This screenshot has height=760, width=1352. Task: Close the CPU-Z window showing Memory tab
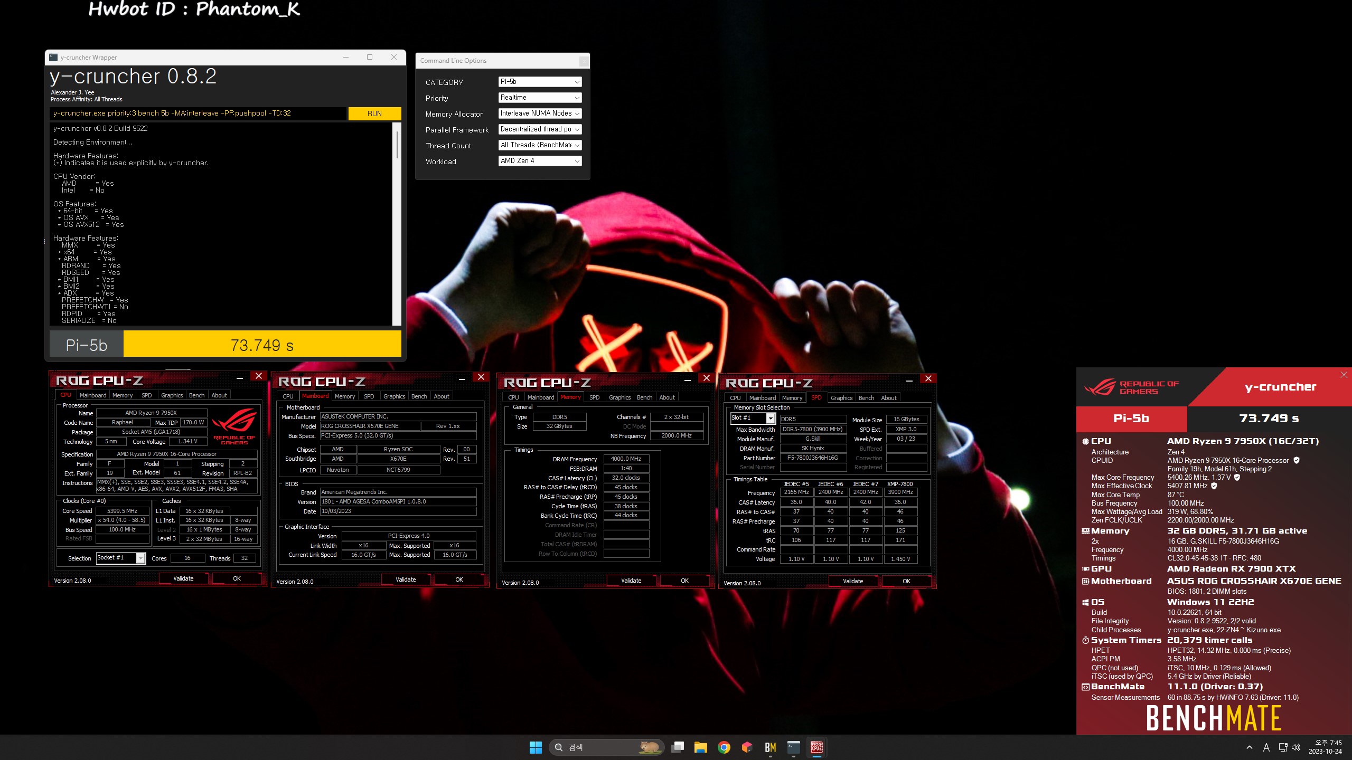706,378
